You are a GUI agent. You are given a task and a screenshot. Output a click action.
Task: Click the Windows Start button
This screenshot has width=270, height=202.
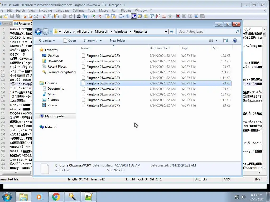(x=7, y=197)
